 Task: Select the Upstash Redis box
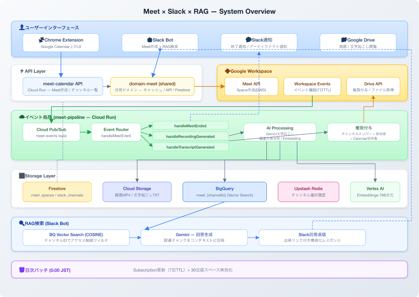(x=309, y=192)
